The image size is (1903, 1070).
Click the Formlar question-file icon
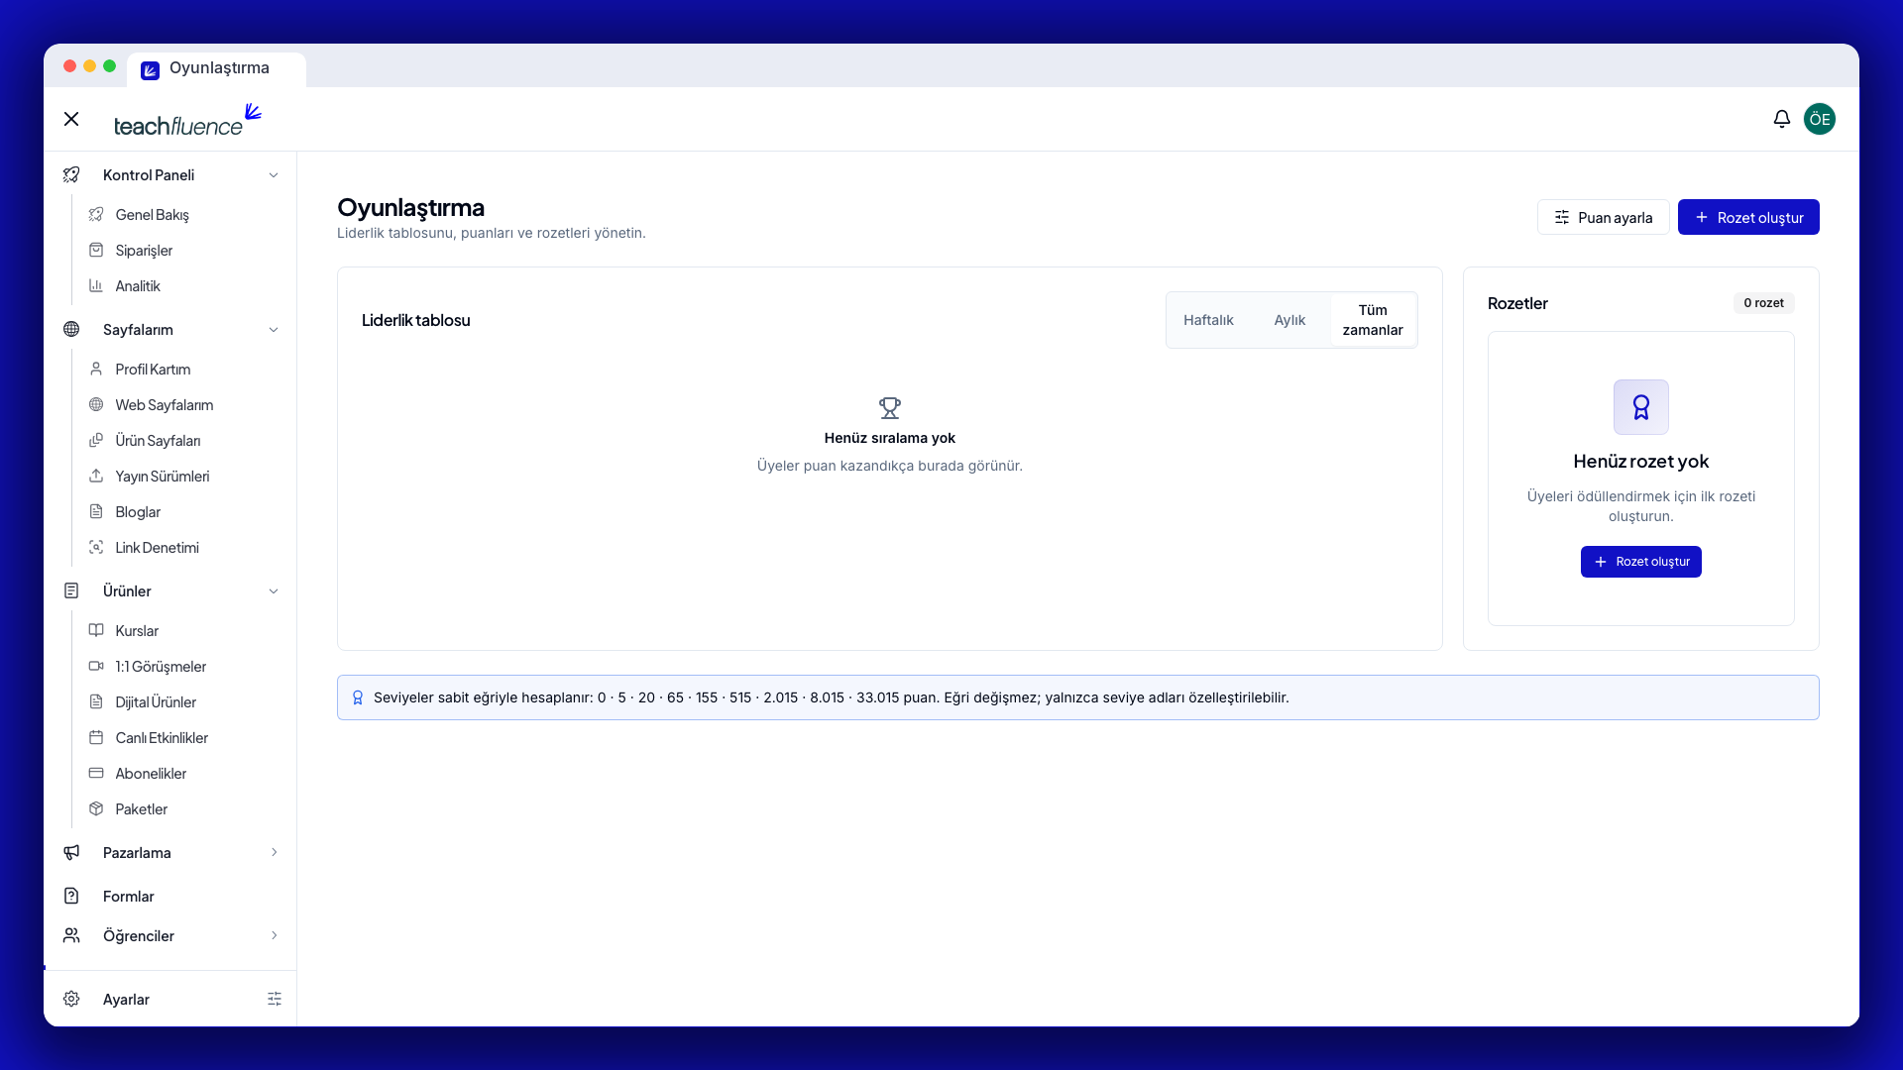71,897
